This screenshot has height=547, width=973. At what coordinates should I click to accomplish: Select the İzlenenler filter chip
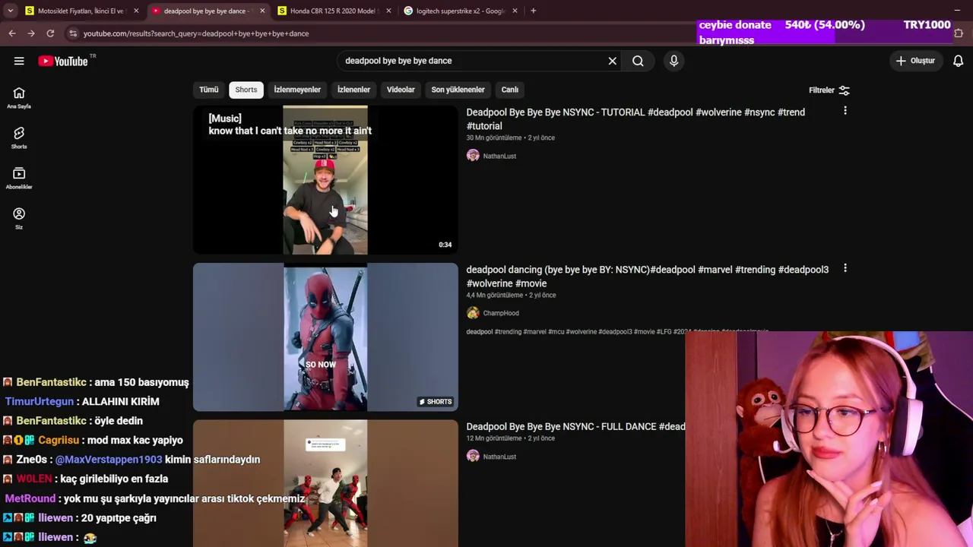353,90
